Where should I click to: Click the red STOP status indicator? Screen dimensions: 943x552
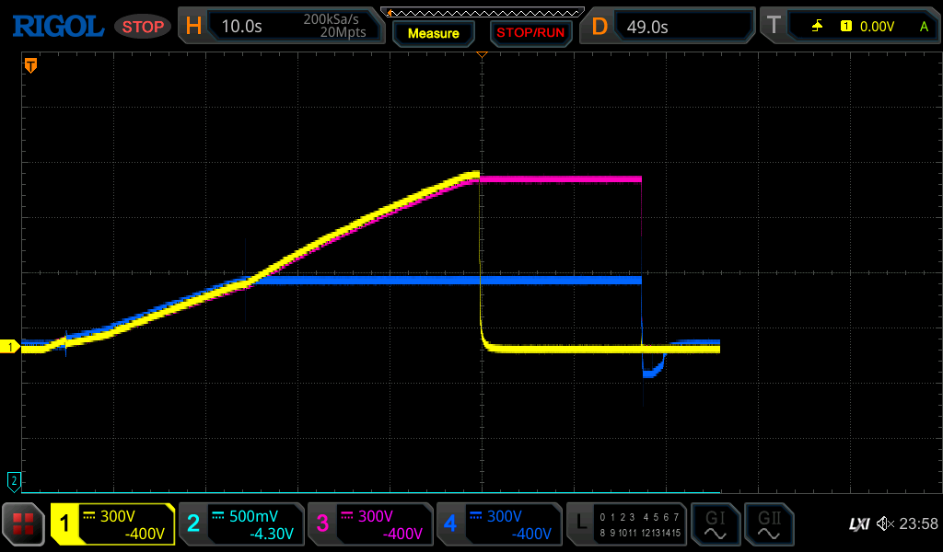tap(143, 27)
